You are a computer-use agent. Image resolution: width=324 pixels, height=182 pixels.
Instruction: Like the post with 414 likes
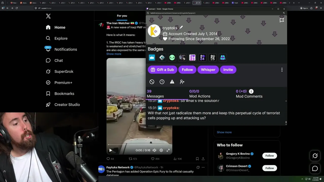(155, 159)
